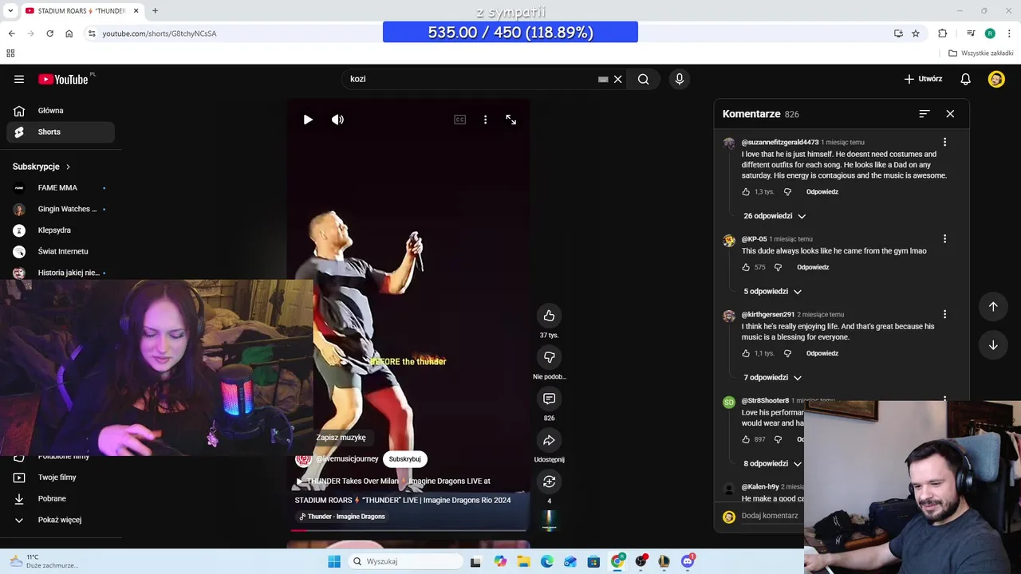Play the Shorts video
This screenshot has height=574, width=1021.
pos(308,120)
